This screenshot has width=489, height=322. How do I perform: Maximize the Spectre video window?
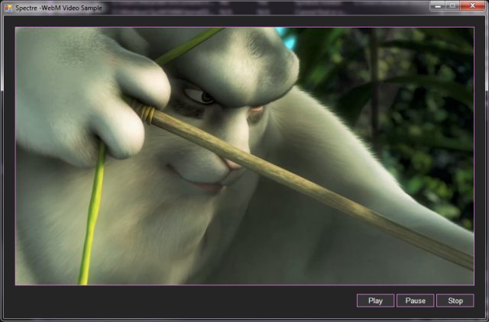click(x=452, y=6)
